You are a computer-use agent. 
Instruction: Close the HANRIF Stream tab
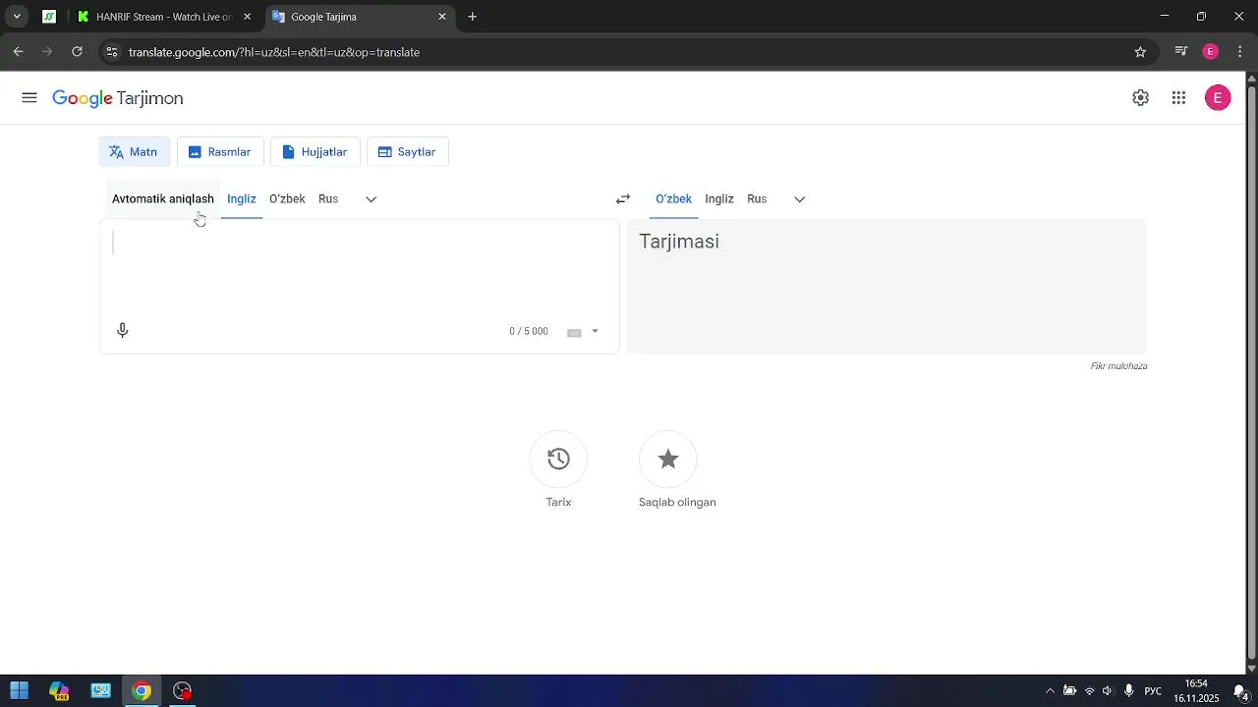247,17
